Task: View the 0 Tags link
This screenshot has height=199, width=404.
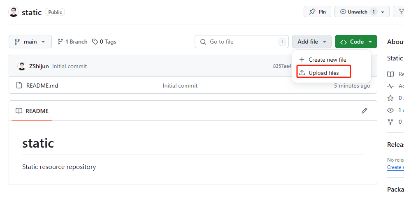Action: pyautogui.click(x=104, y=42)
